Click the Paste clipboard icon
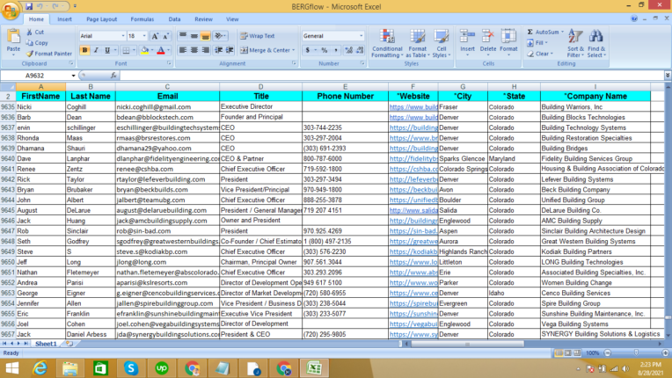Screen dimensions: 672x378 click(14, 38)
